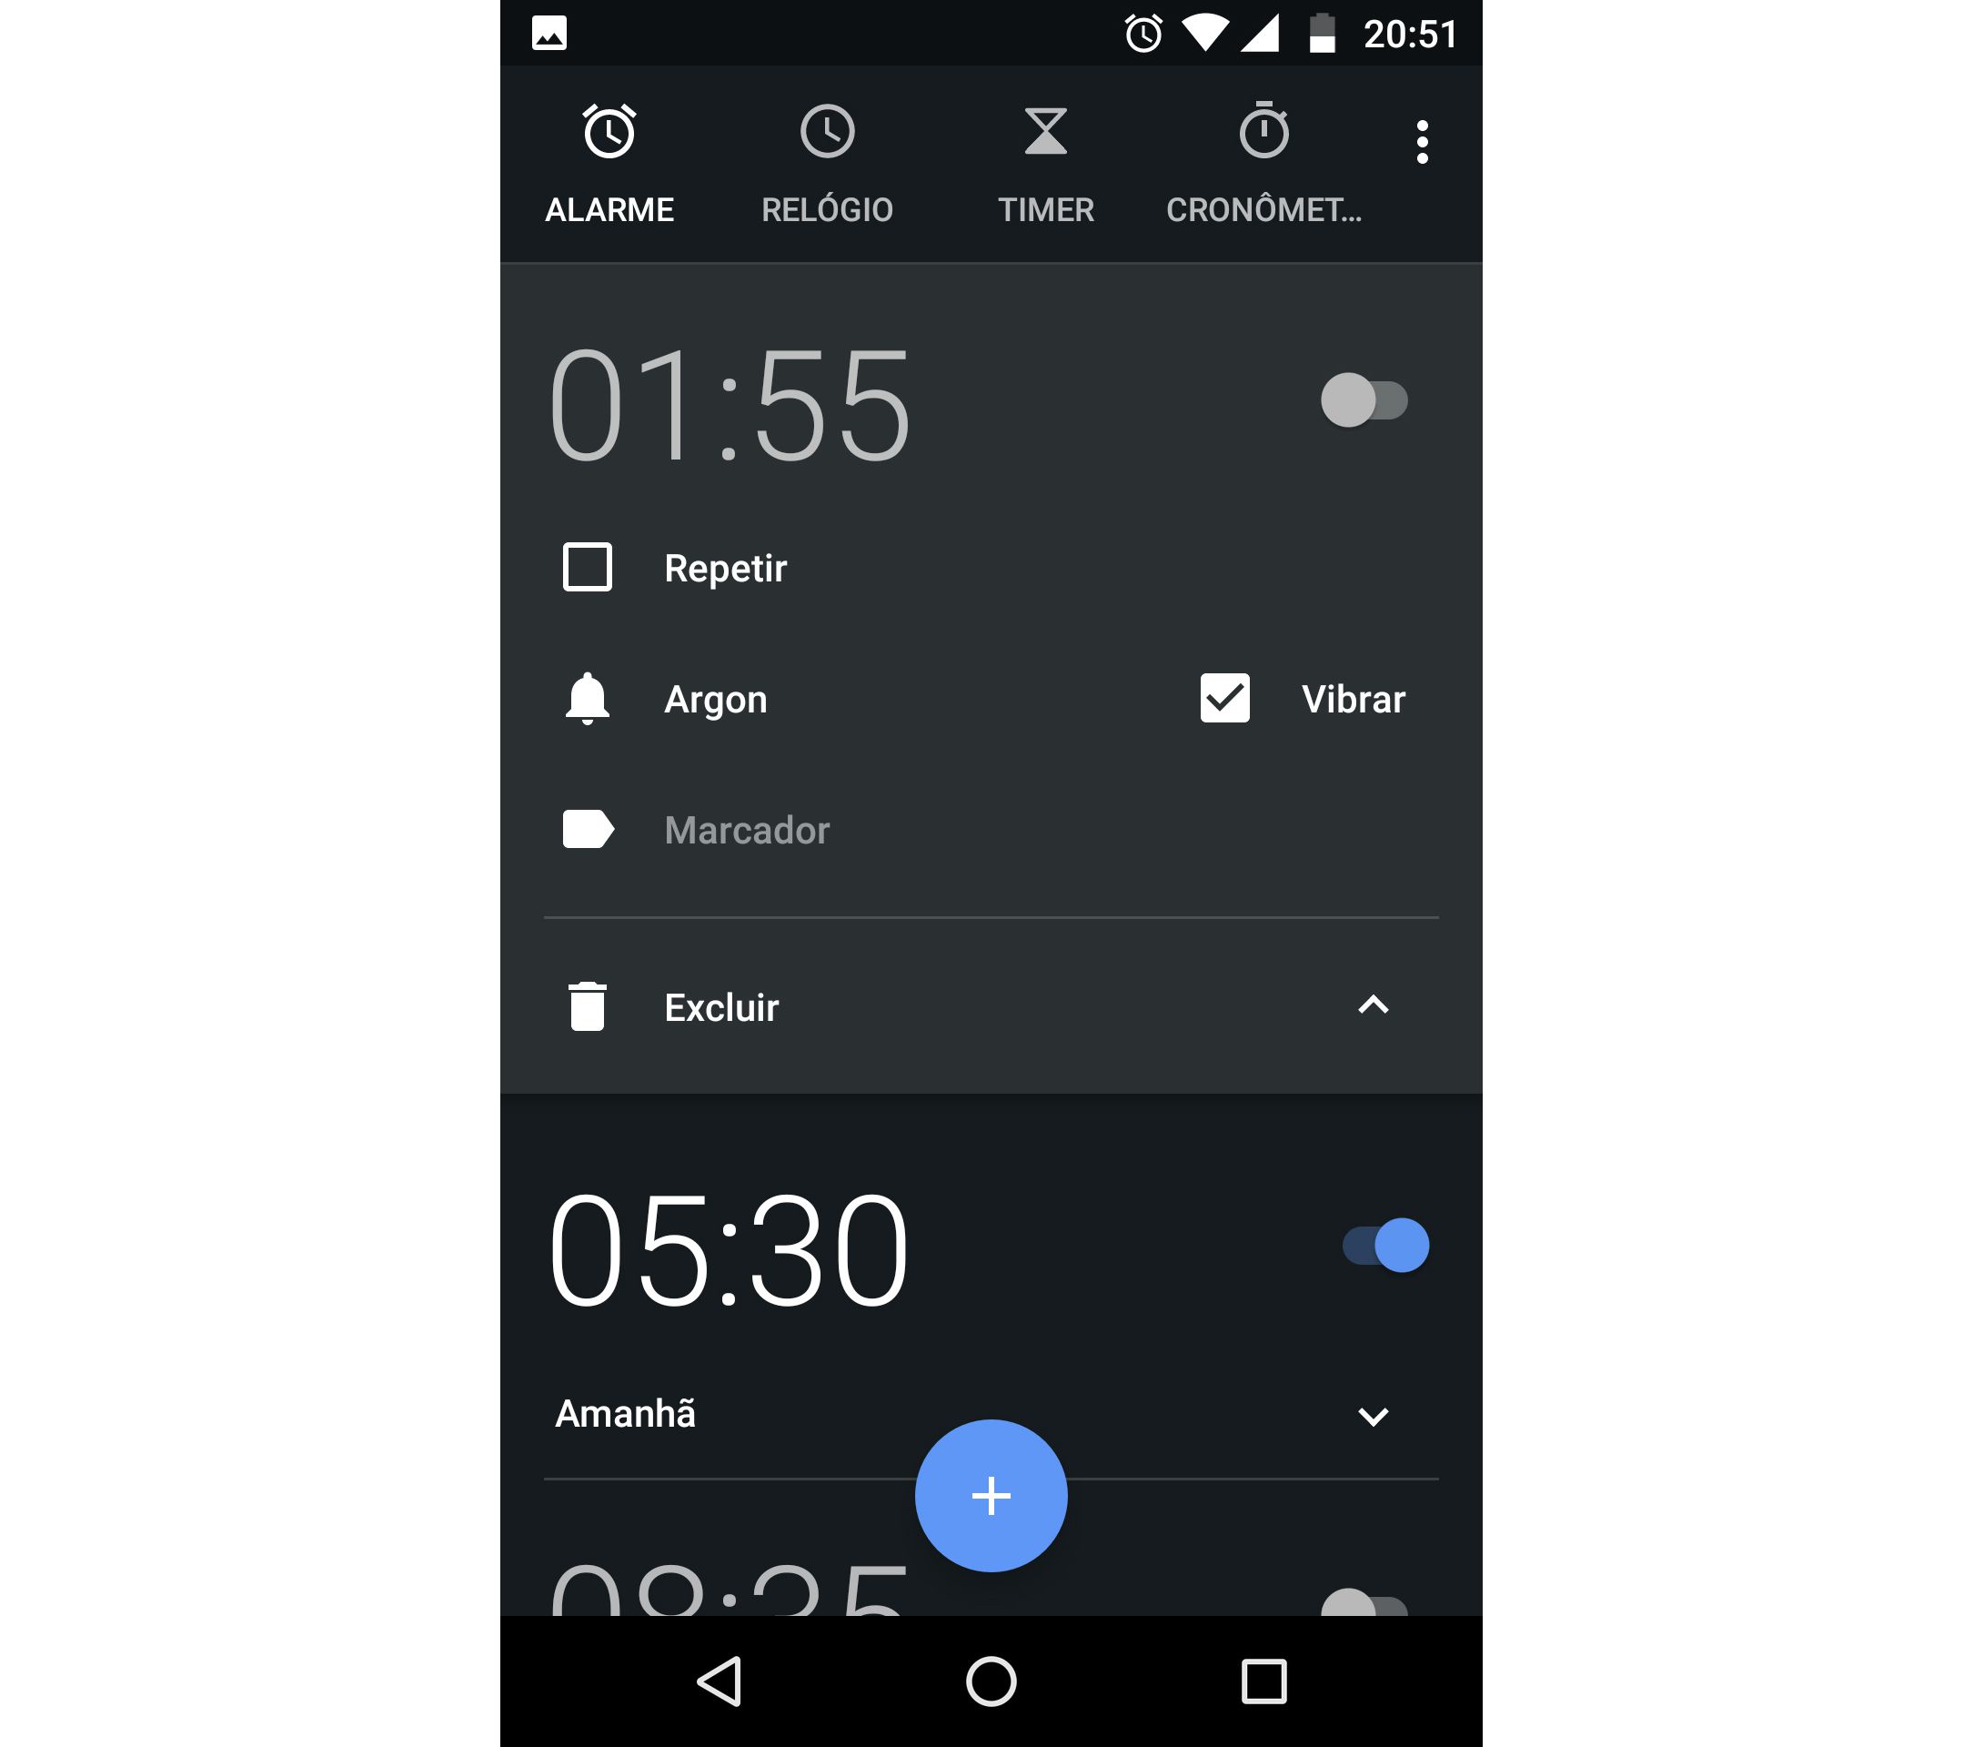Image resolution: width=1983 pixels, height=1747 pixels.
Task: Open the Relógio (clock) tab
Action: coord(828,162)
